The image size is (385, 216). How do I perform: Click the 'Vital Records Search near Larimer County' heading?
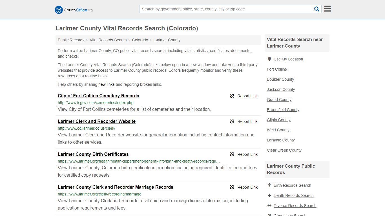(295, 43)
